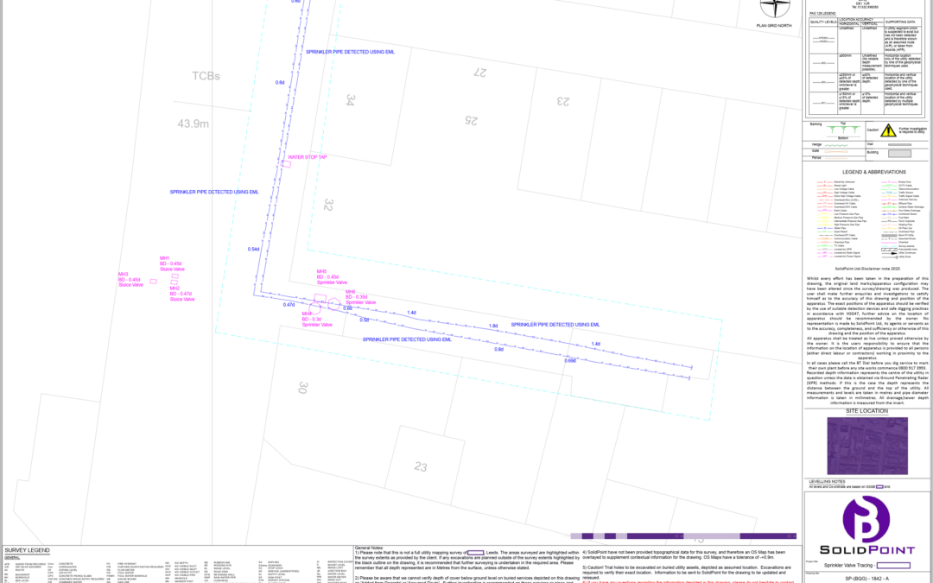Image resolution: width=933 pixels, height=583 pixels.
Task: Click the '0.5d' pipe depth label
Action: coord(365,320)
